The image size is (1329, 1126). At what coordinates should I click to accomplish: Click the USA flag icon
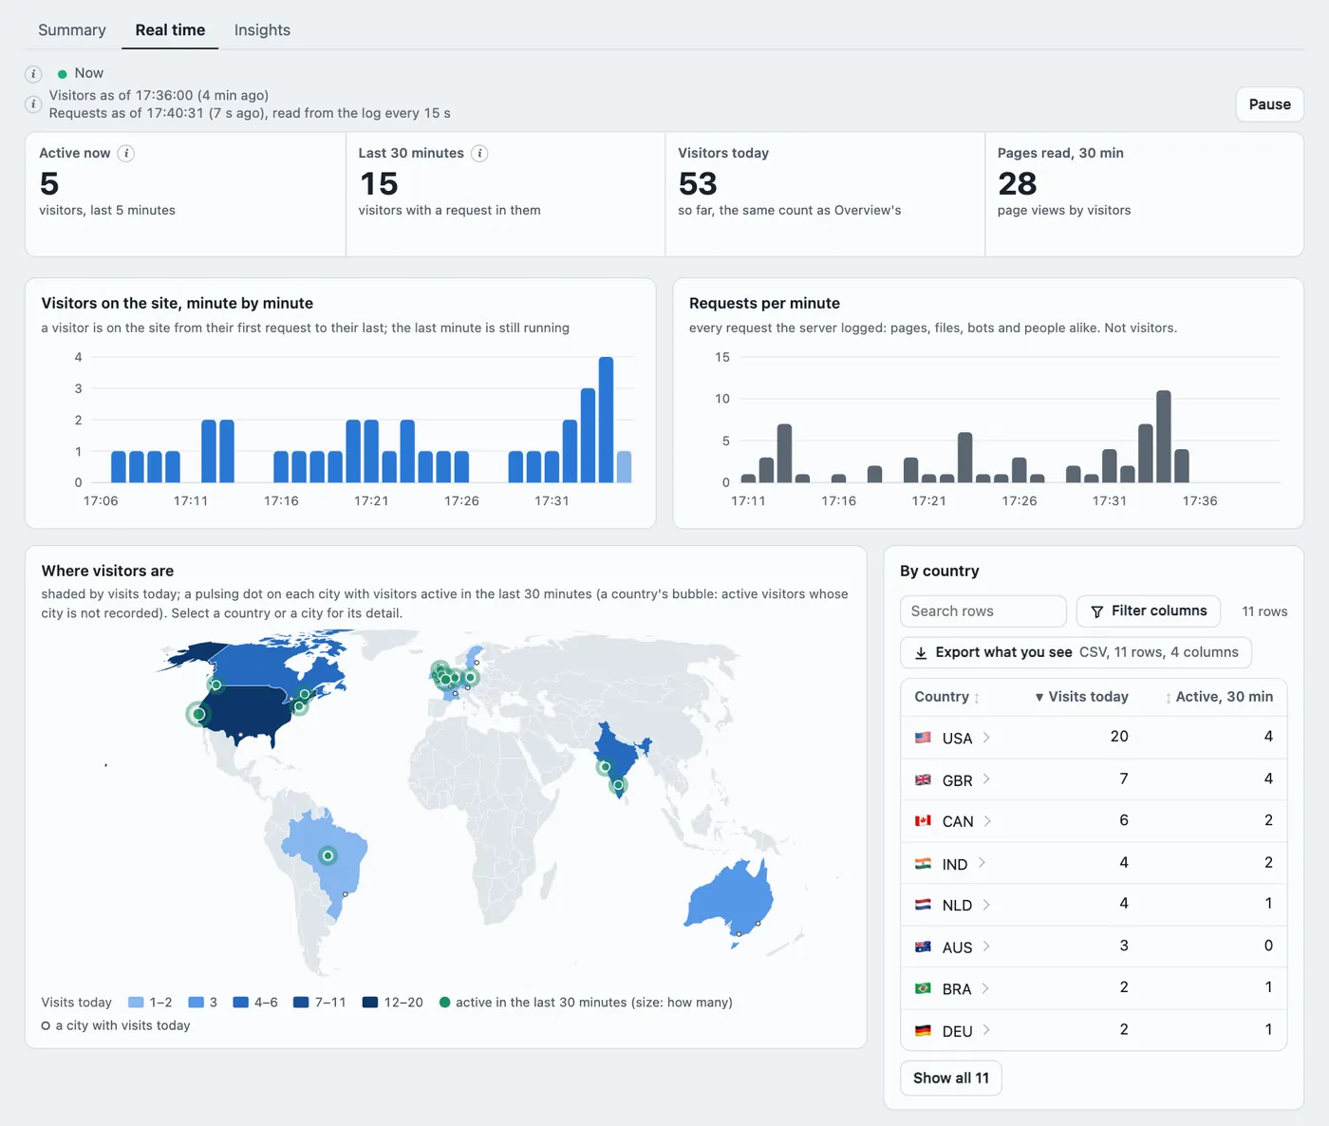coord(923,738)
